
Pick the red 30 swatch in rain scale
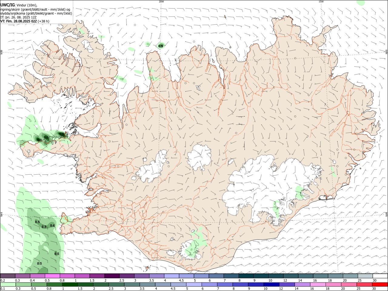[x=380, y=285]
